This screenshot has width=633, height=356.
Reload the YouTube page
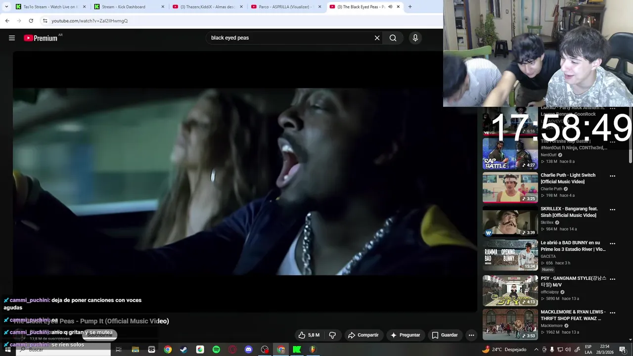coord(31,21)
